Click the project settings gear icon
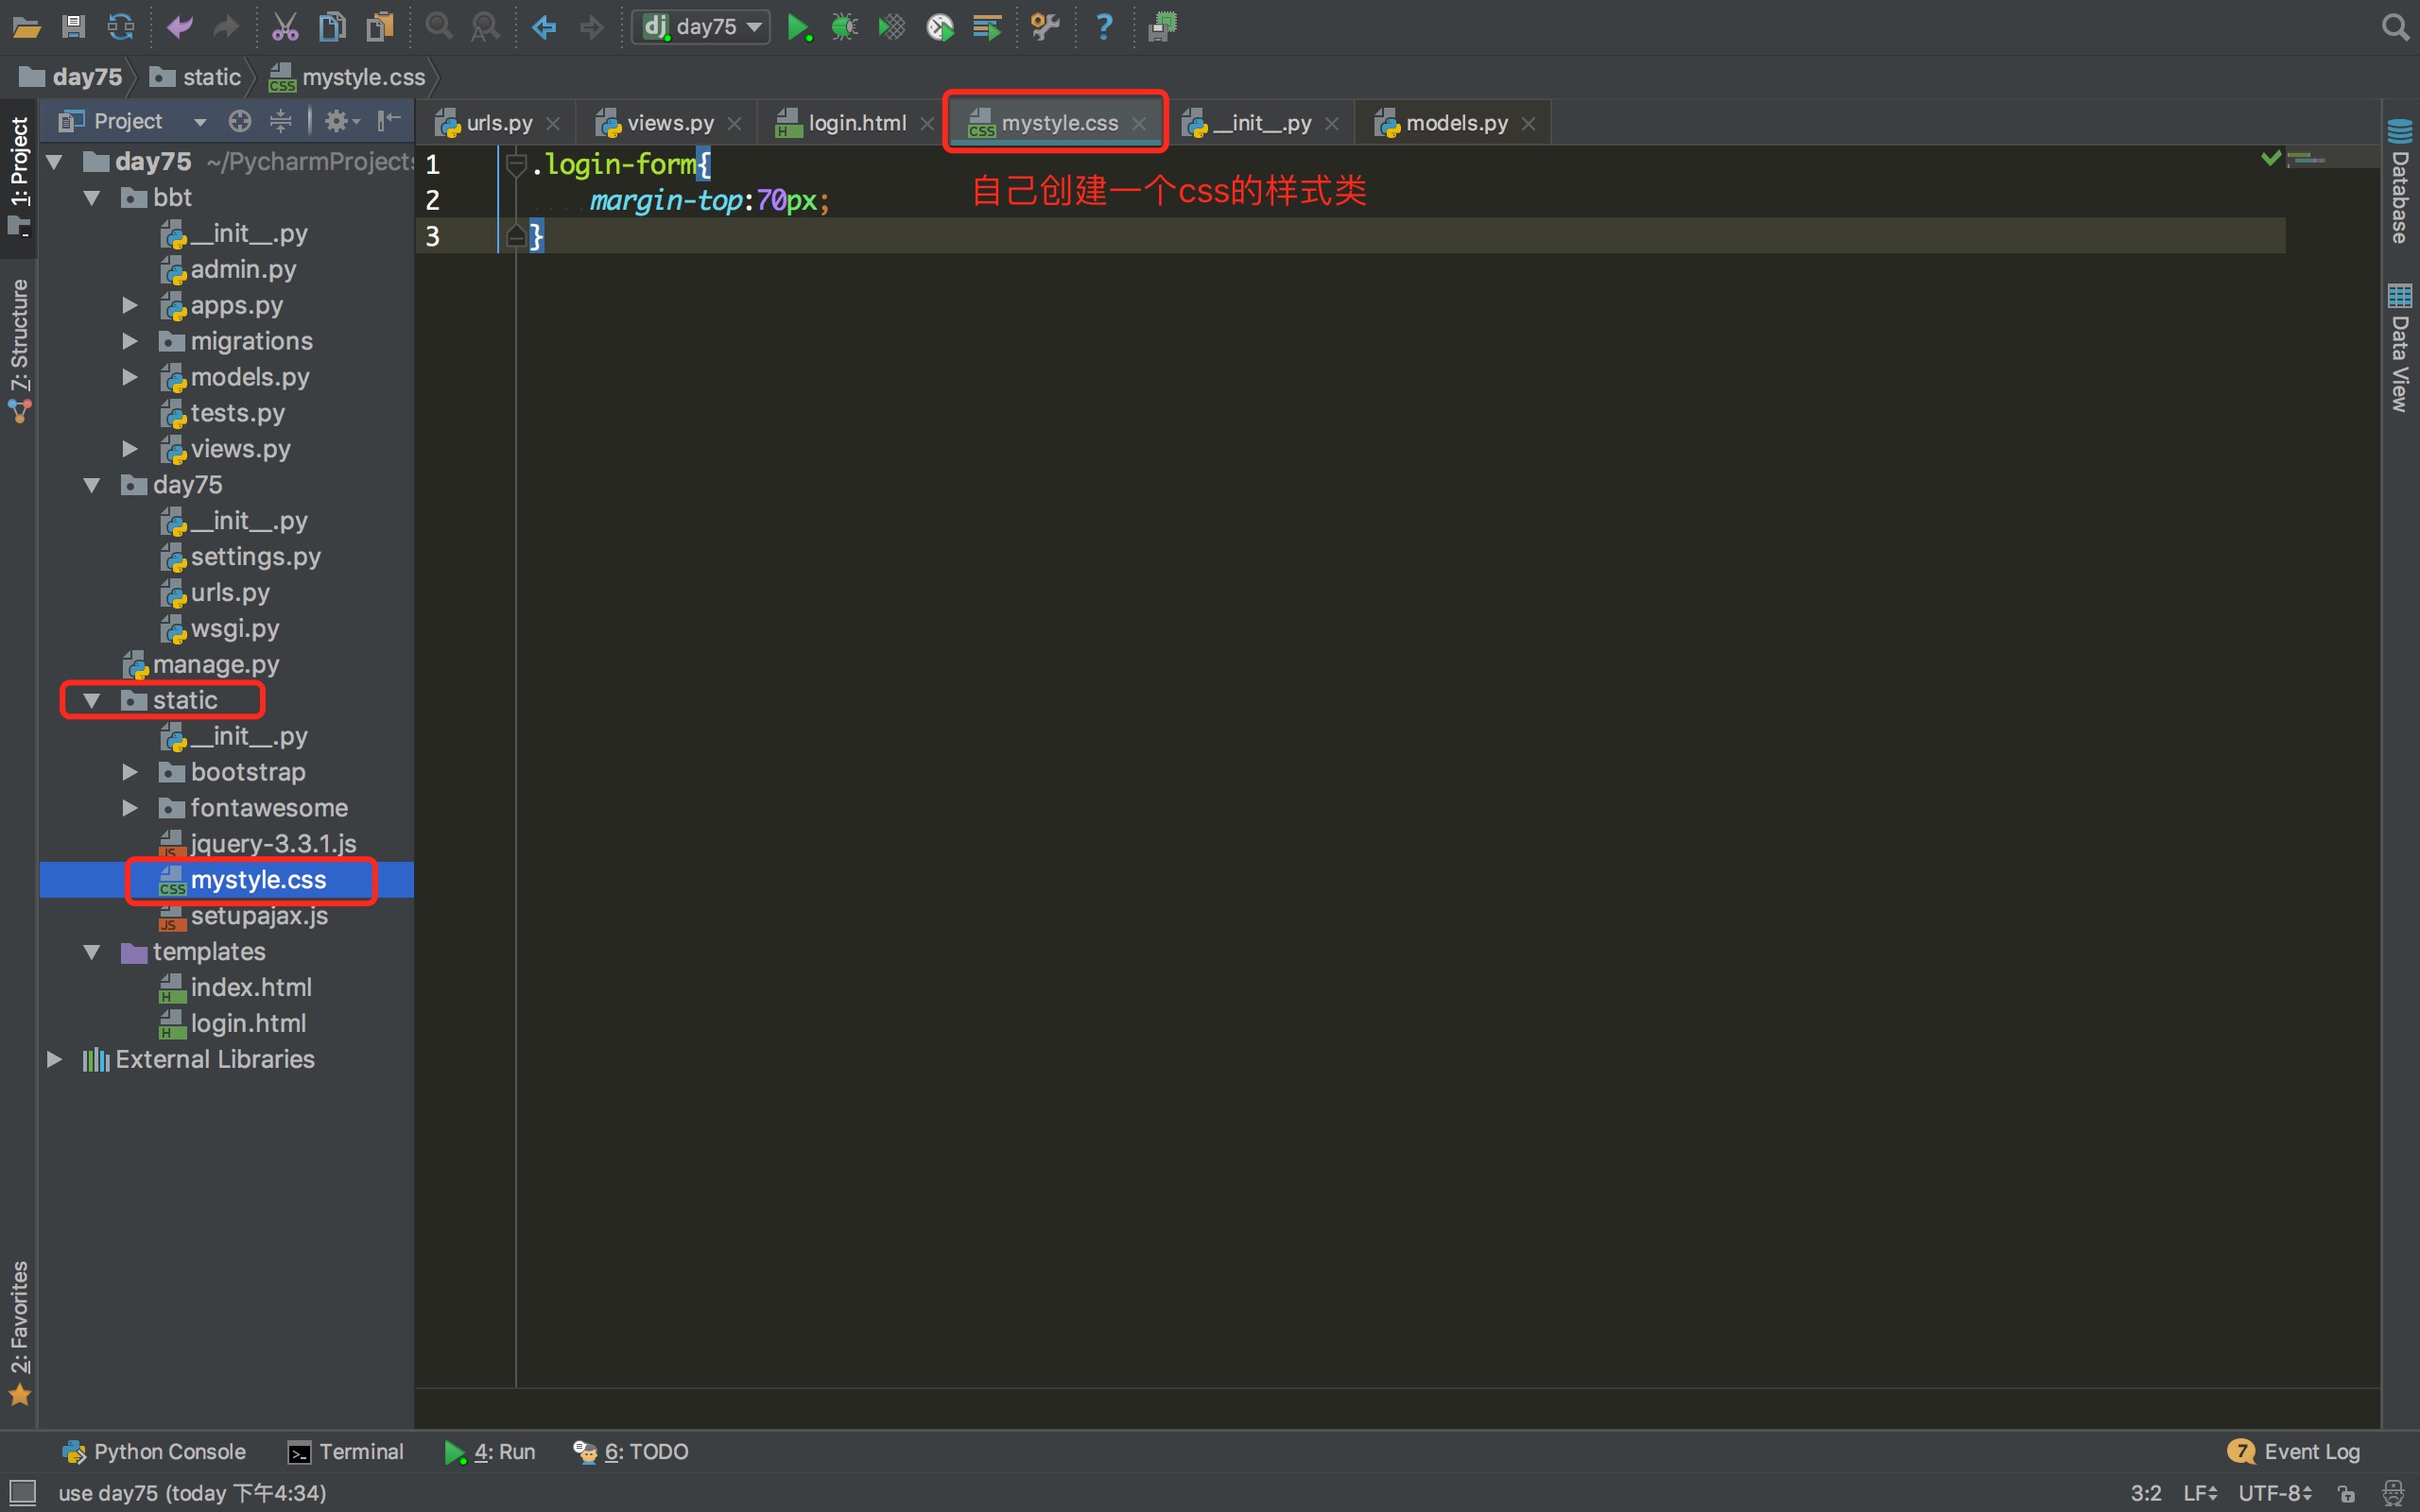Viewport: 2420px width, 1512px height. coord(338,121)
